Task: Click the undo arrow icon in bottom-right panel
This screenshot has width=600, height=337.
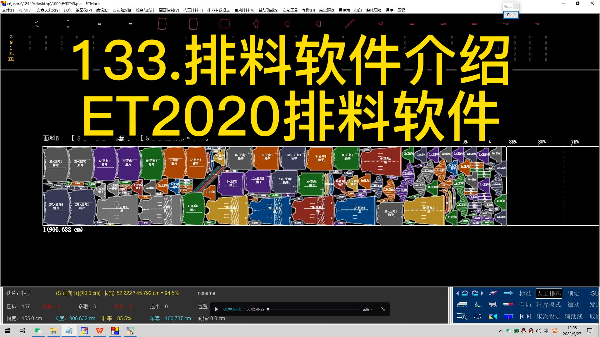Action: (x=465, y=293)
